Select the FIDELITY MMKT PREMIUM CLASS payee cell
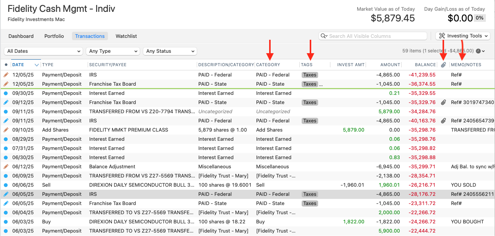The width and height of the screenshot is (495, 236). click(x=129, y=130)
